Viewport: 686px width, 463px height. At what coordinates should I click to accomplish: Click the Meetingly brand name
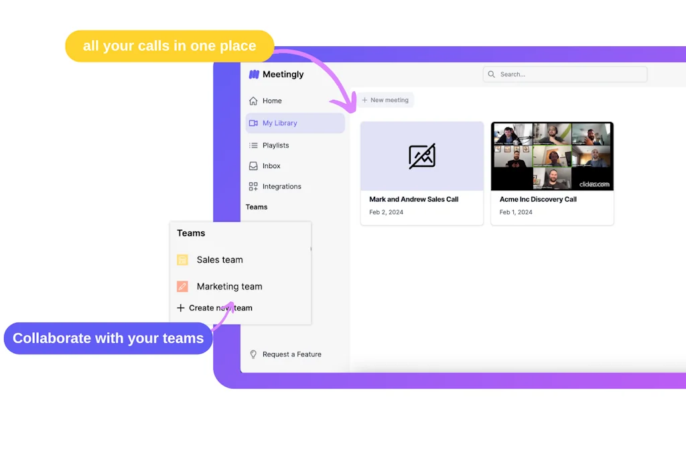283,74
